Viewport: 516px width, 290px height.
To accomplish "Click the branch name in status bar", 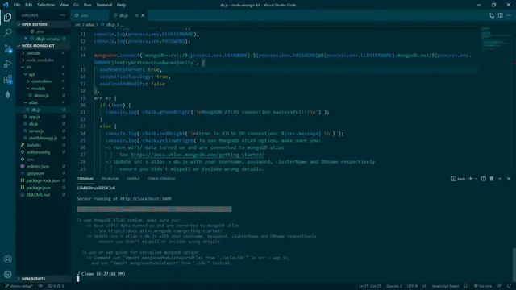I will coord(19,286).
